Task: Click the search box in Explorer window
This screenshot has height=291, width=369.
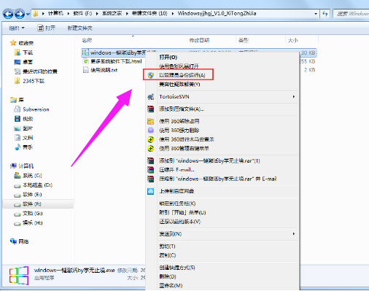Action: pos(351,14)
